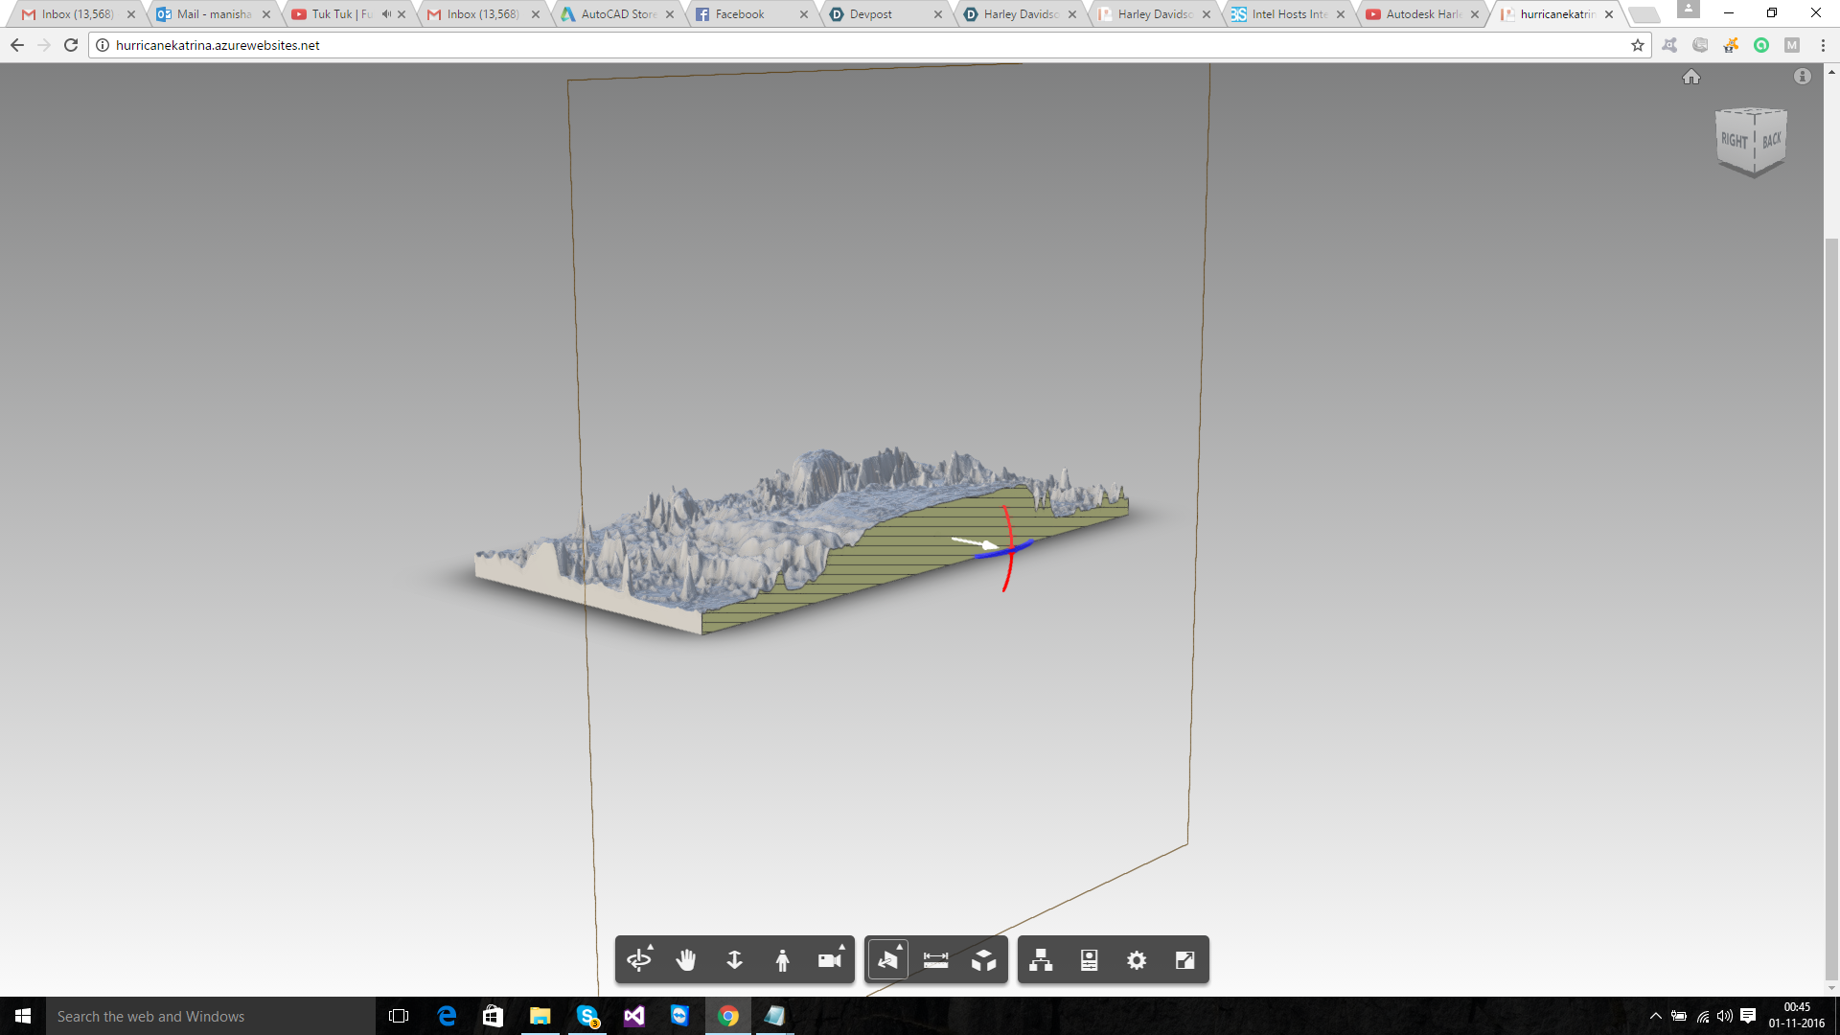1840x1035 pixels.
Task: Toggle viewer full screen mode
Action: [x=1184, y=960]
